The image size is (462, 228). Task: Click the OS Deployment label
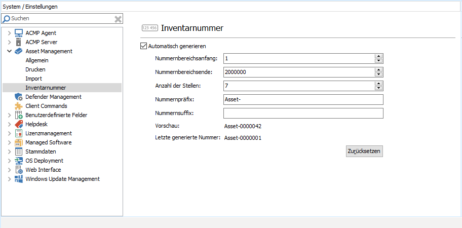(44, 161)
